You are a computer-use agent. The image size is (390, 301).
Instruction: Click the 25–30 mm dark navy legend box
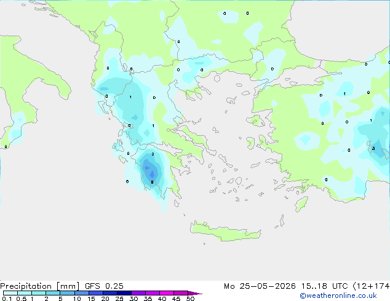point(124,293)
